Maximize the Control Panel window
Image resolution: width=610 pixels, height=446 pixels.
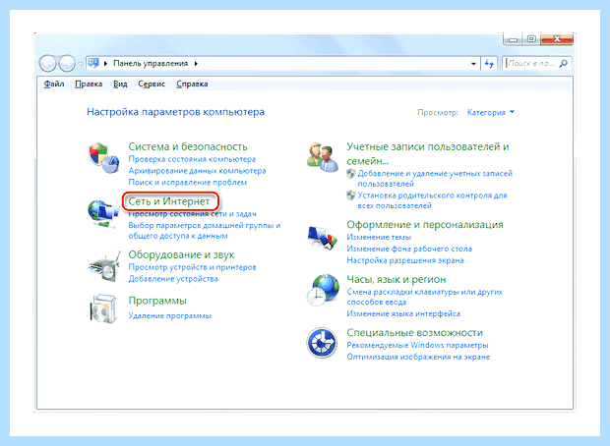point(531,39)
